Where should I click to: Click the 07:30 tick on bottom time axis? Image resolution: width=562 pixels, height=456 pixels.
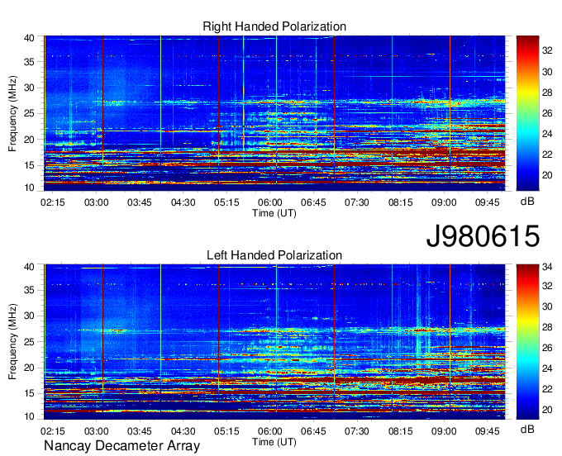357,431
